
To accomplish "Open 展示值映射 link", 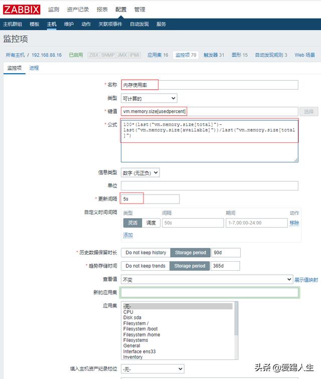I will [306, 280].
